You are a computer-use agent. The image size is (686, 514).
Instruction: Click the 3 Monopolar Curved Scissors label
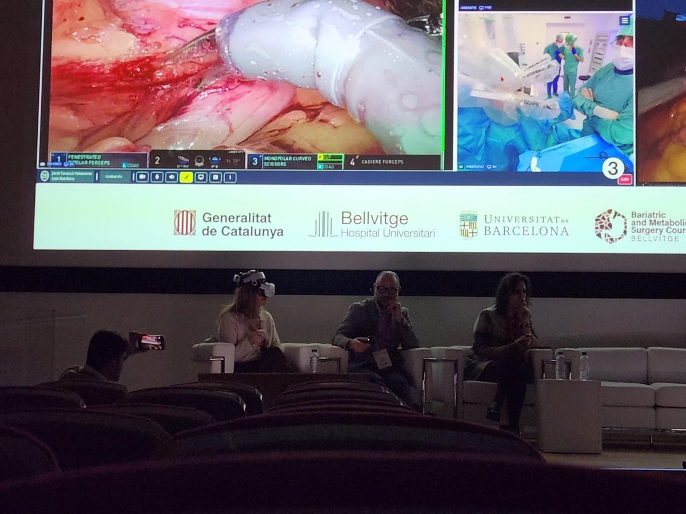(x=282, y=162)
